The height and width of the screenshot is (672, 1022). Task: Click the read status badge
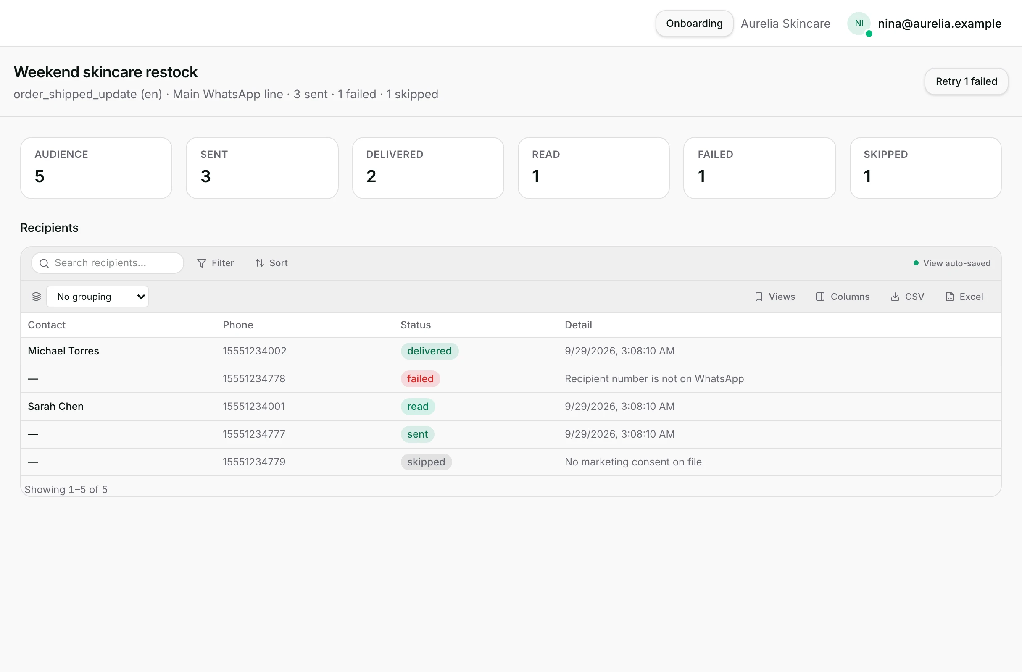(418, 407)
